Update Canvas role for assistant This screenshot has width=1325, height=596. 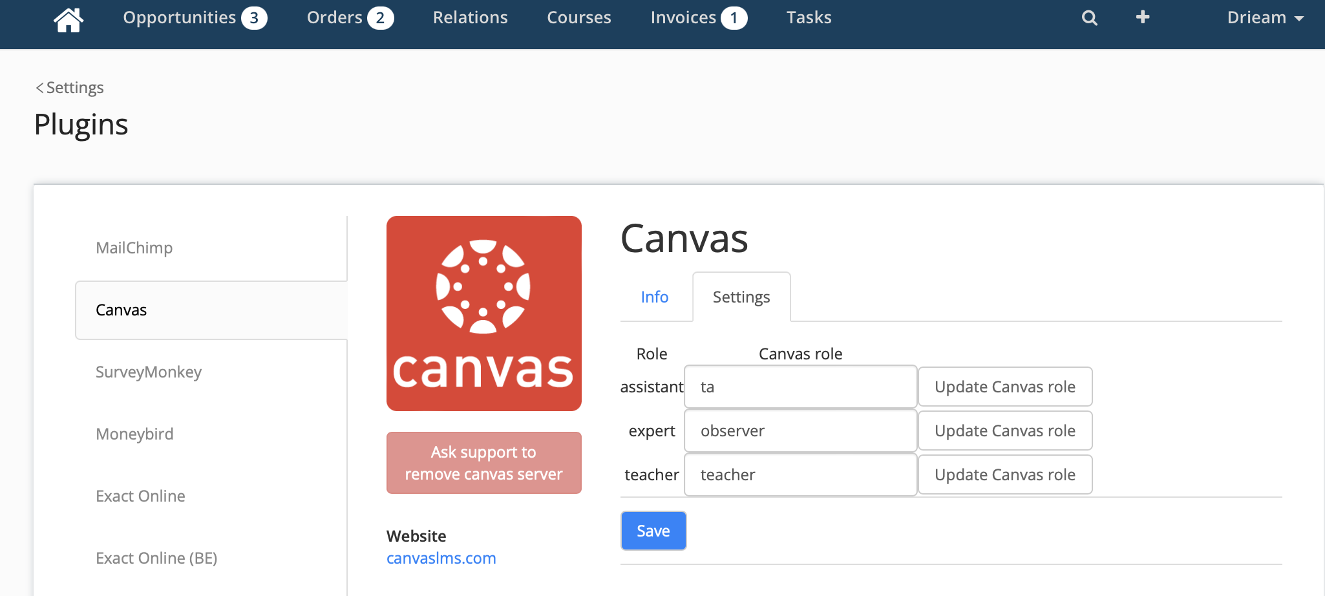(x=1005, y=387)
